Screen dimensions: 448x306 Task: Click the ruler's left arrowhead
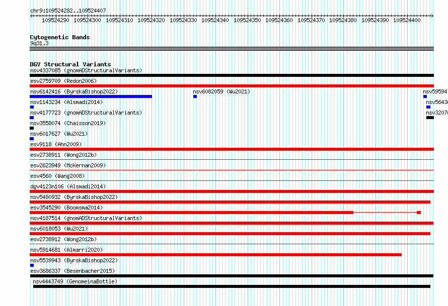pyautogui.click(x=31, y=16)
